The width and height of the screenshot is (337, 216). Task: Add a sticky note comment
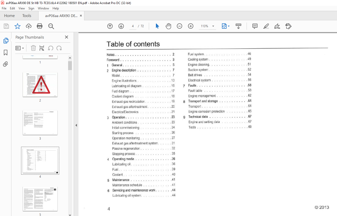tap(255, 26)
